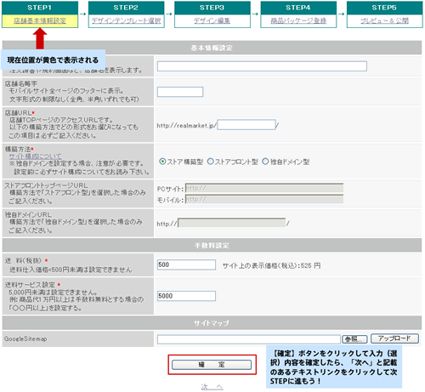Focus the 店舗名略字 input box

tap(180, 92)
